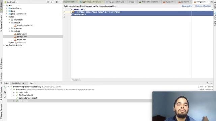Screen dimensions: 216x121
Task: Click the pin icon in Build panel toolbar
Action: [x=5, y=97]
